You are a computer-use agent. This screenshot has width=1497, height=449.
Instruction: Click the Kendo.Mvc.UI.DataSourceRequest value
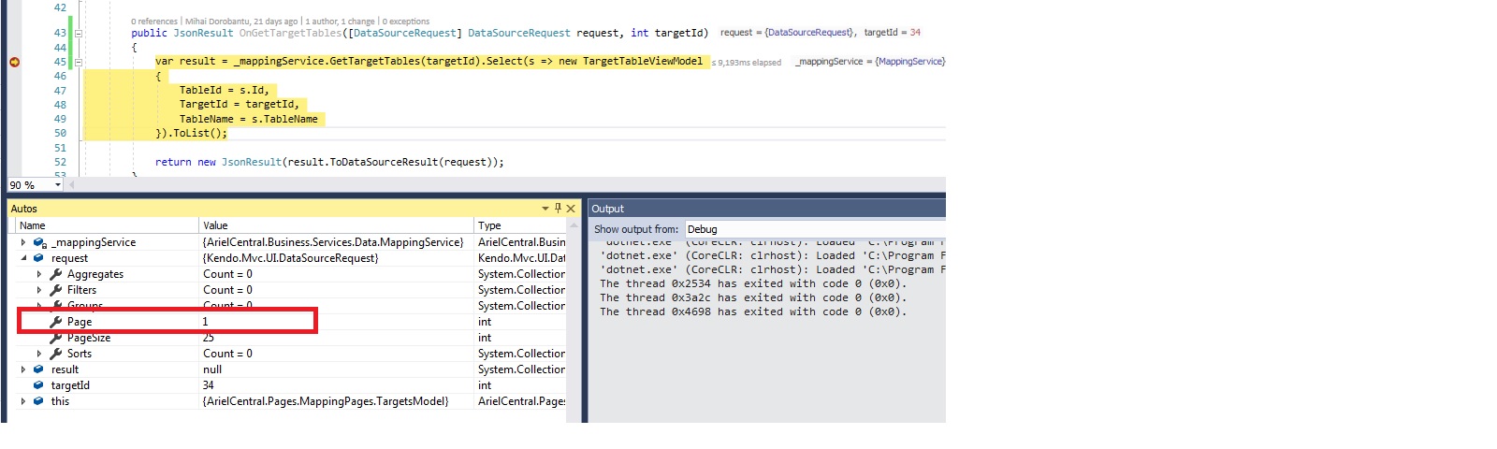click(x=290, y=258)
